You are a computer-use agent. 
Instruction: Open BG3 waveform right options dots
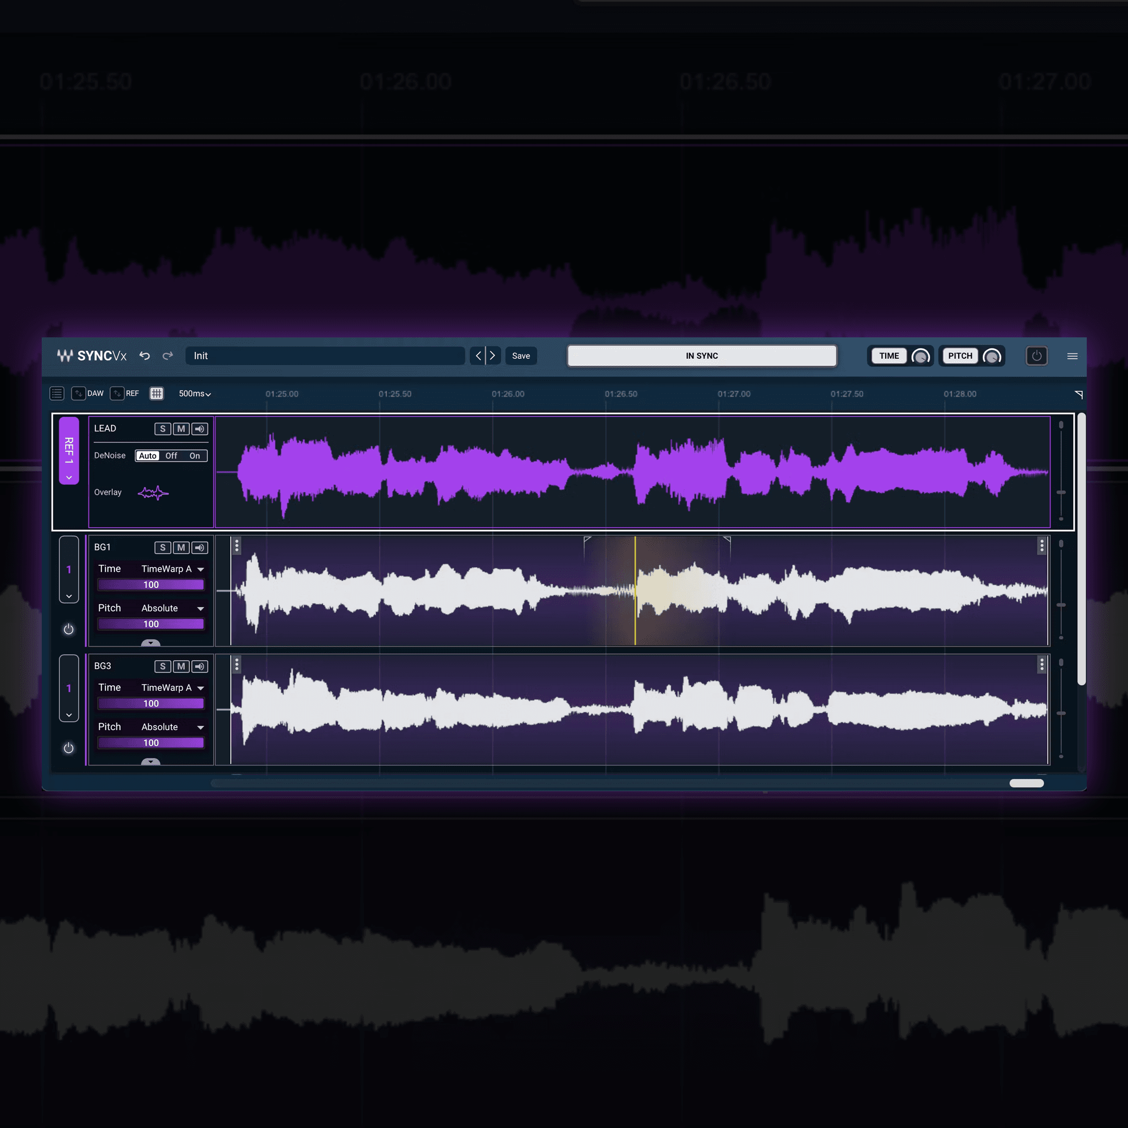tap(1042, 664)
